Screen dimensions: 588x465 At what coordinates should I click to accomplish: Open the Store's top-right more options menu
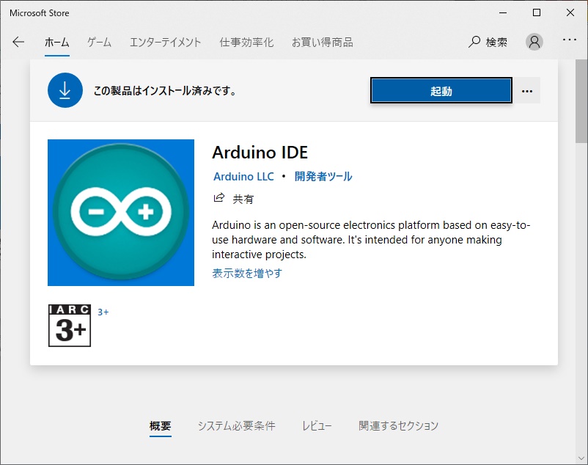coord(569,40)
